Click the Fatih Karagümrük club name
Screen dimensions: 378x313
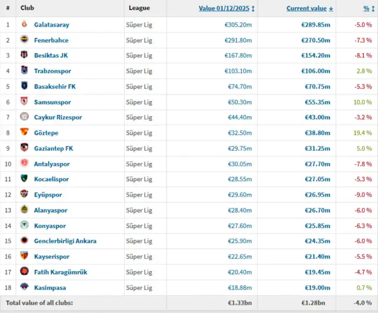[60, 272]
